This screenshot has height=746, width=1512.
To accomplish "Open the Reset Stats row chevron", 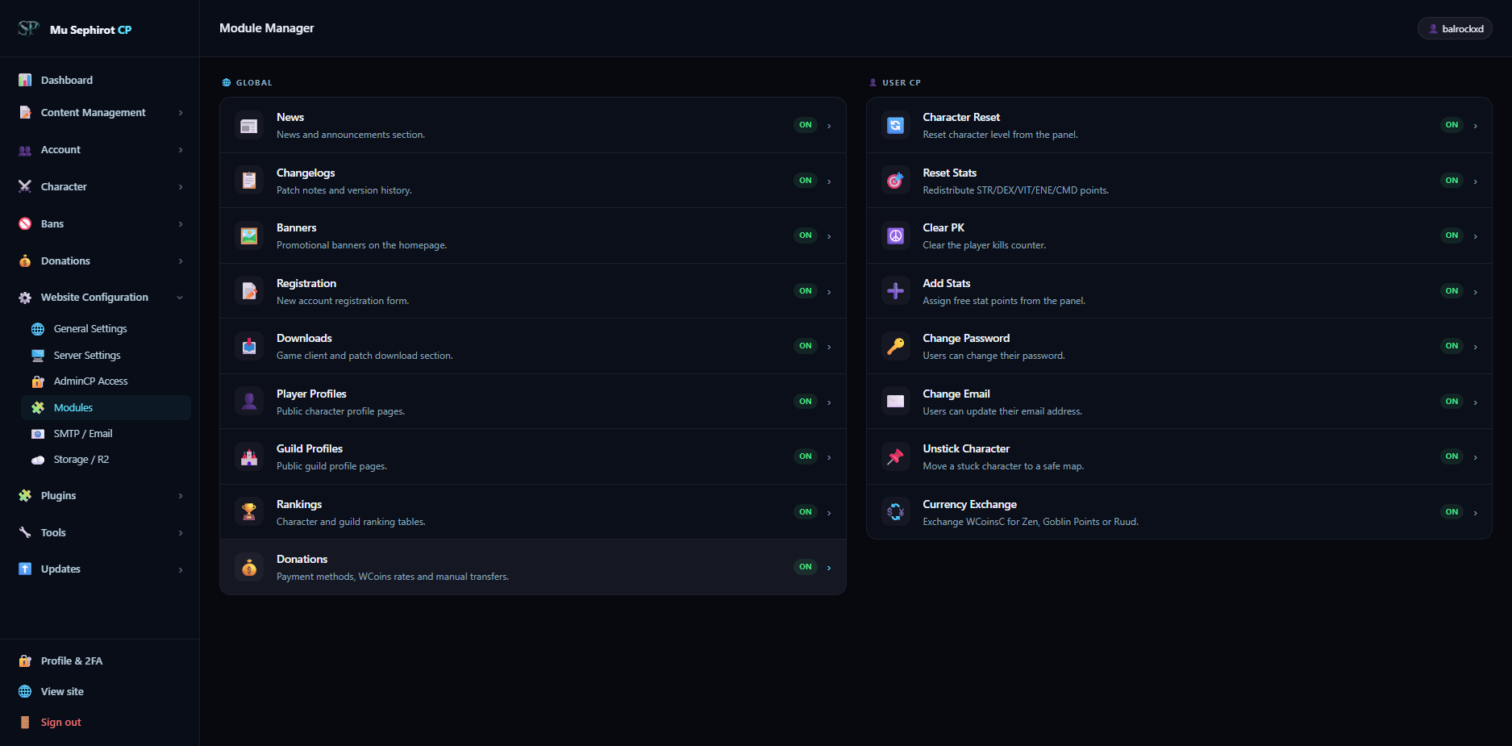I will [x=1475, y=181].
